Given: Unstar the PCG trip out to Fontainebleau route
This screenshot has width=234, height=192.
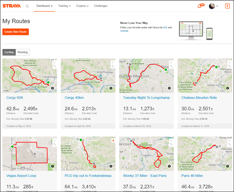Looking at the screenshot, I should coord(113,141).
